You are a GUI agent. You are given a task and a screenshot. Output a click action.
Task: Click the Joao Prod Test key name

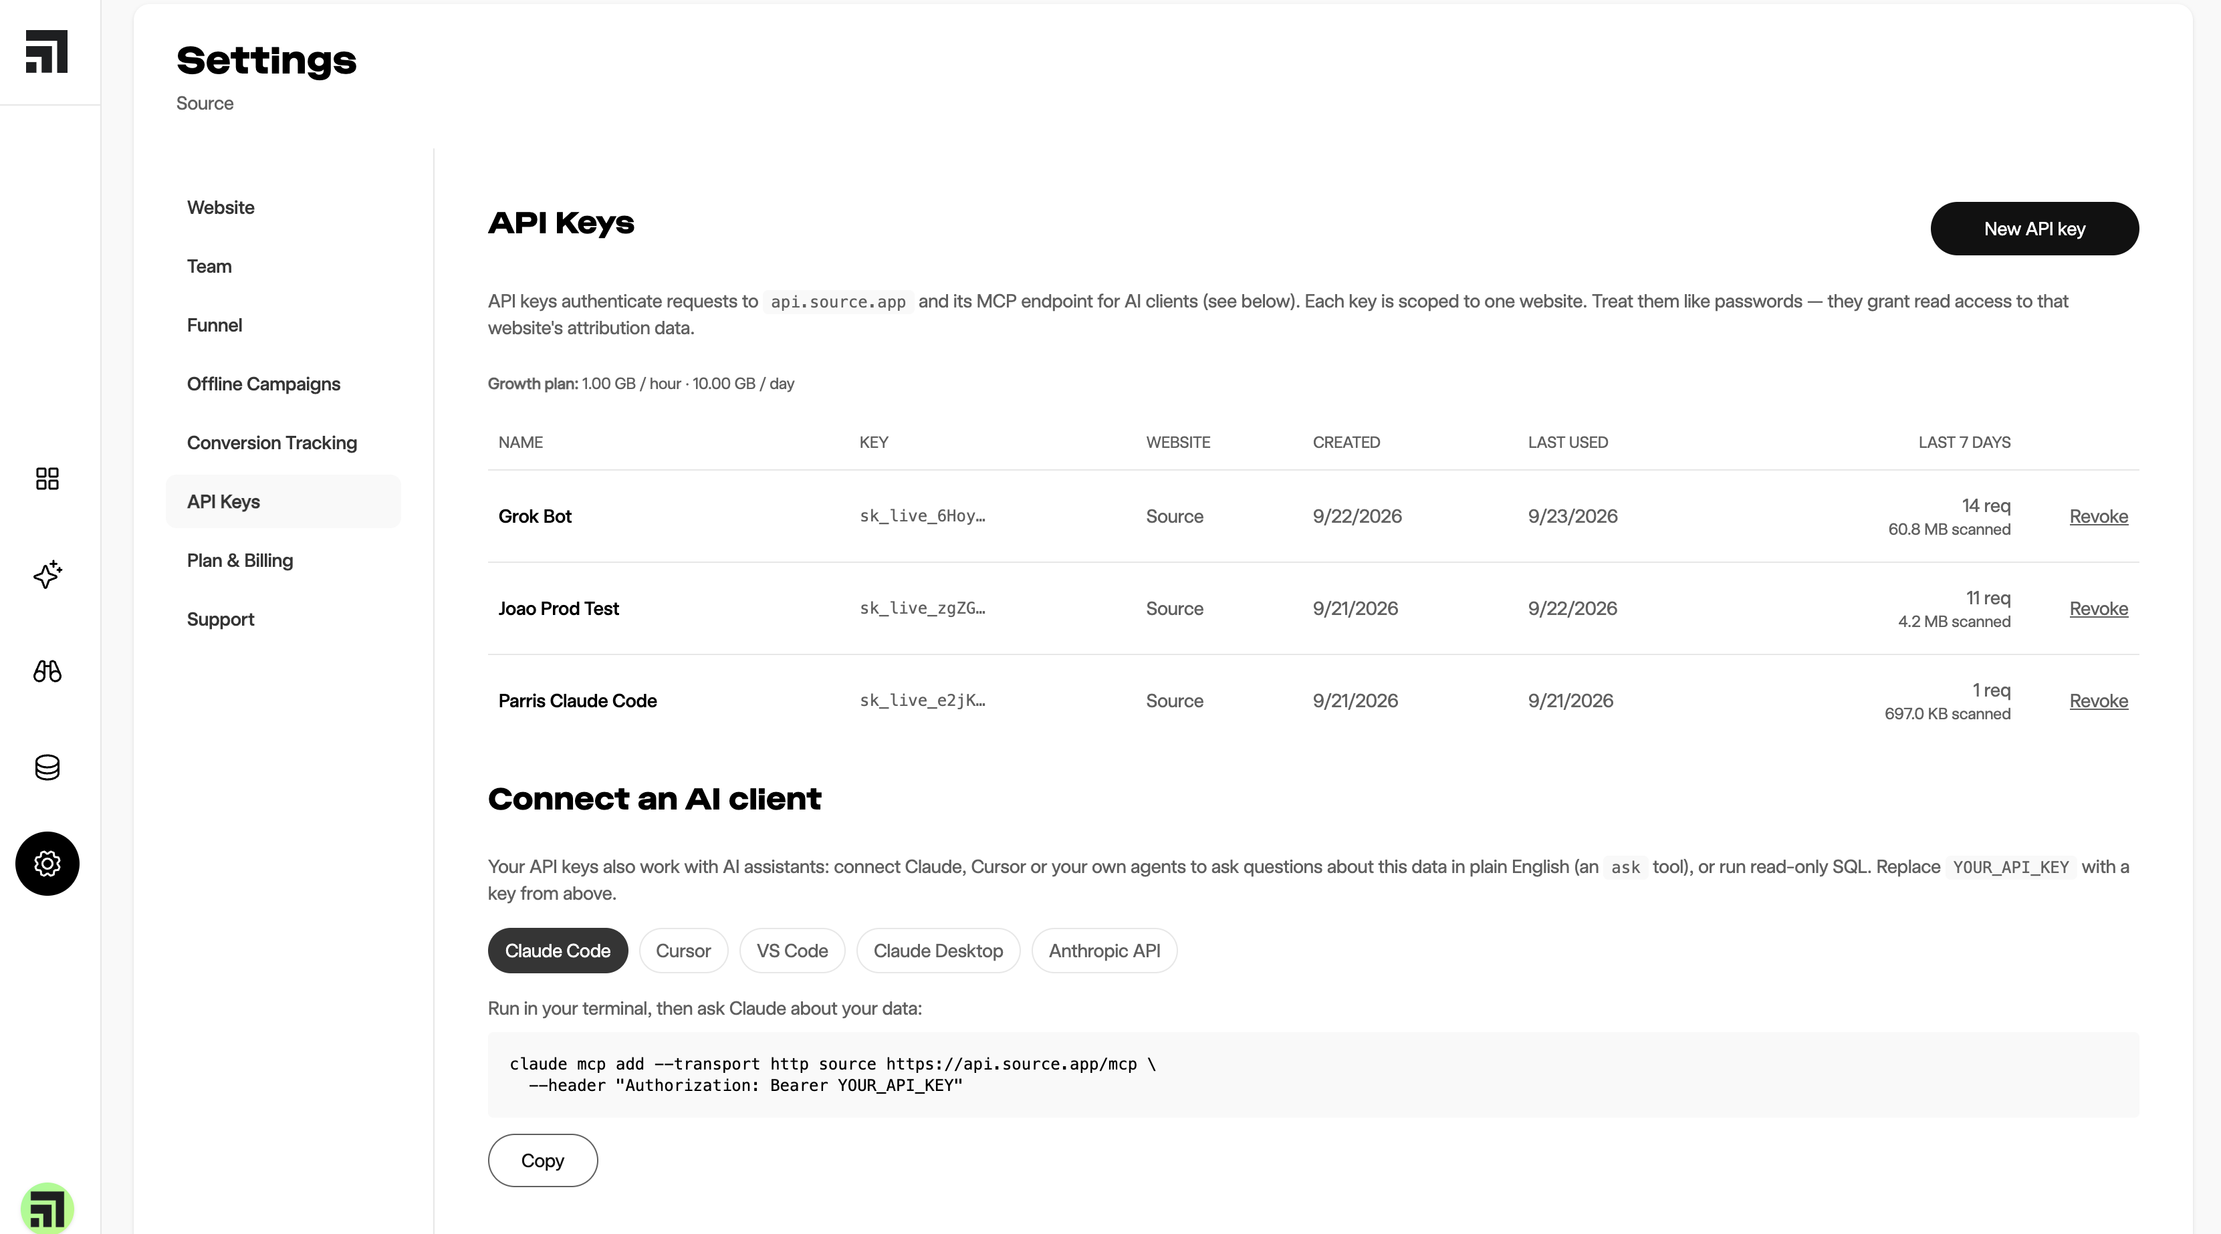559,609
